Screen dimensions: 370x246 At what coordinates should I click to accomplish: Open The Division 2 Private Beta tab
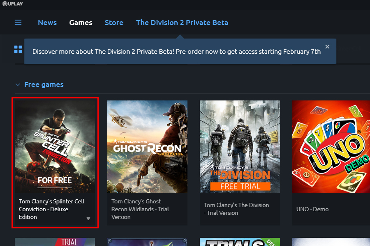point(182,23)
